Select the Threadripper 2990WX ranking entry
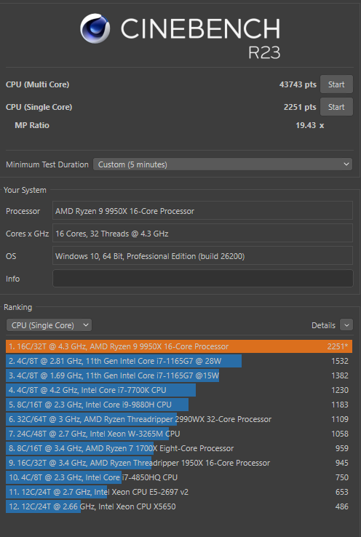This screenshot has height=537, width=361. point(179,419)
